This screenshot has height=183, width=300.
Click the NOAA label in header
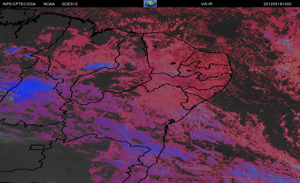(49, 4)
